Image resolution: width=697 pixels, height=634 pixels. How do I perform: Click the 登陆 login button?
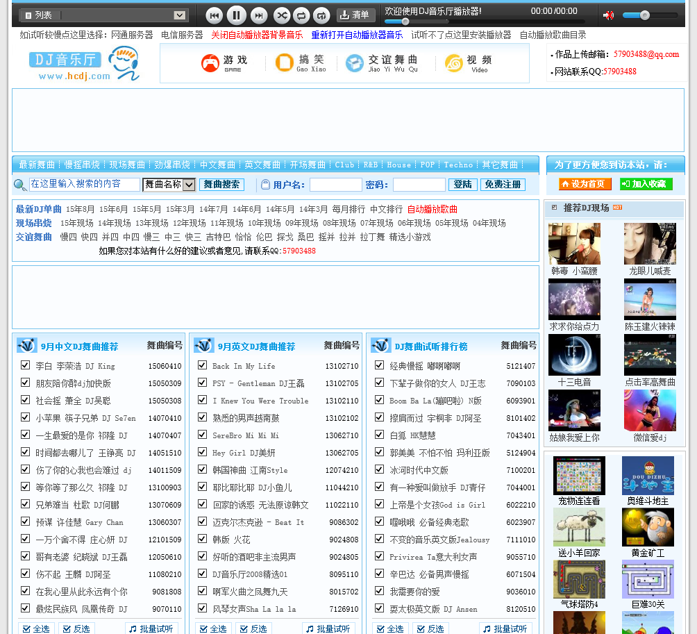[x=463, y=185]
